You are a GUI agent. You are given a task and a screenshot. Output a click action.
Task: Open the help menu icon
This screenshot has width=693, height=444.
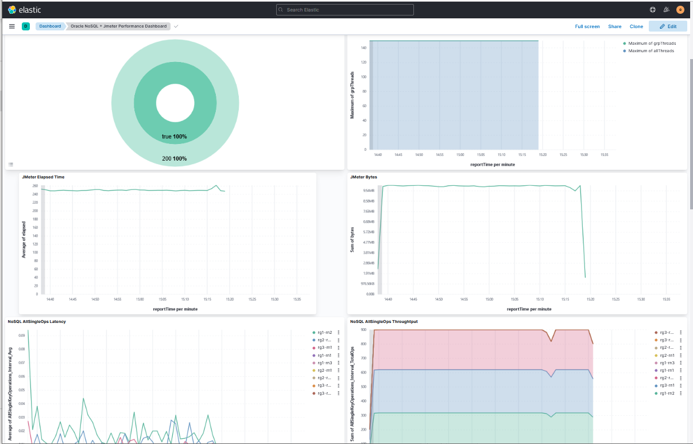tap(653, 10)
